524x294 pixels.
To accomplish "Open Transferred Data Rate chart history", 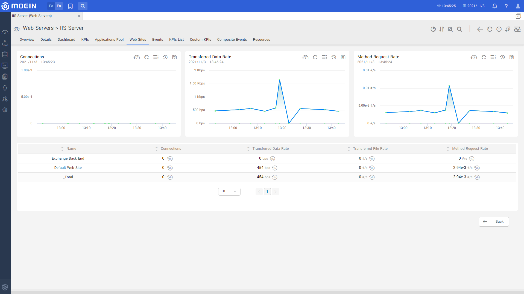I will (334, 57).
